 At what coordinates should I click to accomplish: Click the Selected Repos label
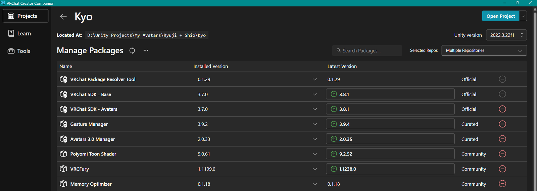click(424, 50)
